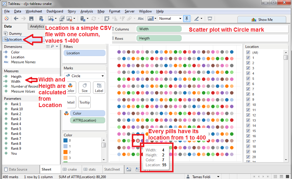Open the File menu
Image resolution: width=292 pixels, height=179 pixels.
coord(7,11)
